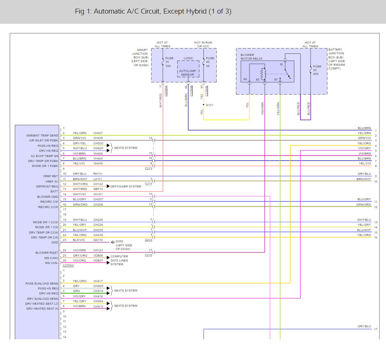
Task: Click the ground symbol beside G202
Action: [x=113, y=242]
